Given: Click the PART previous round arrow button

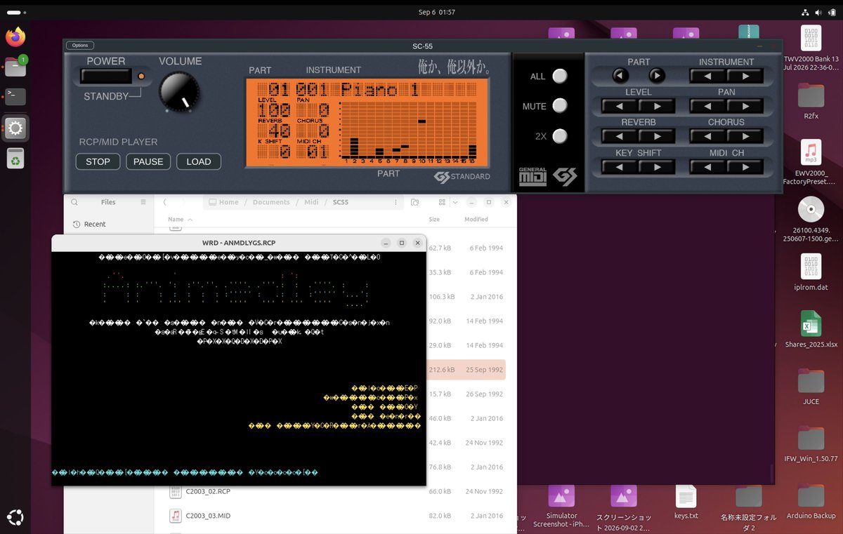Looking at the screenshot, I should coord(620,76).
